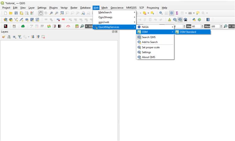Choose Set proper scale menu entry
Image resolution: width=235 pixels, height=141 pixels.
coord(155,47)
